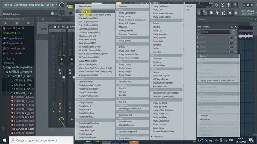Toggle the song/pattern mode green button
Screen dimensions: 257x144
click(x=70, y=6)
